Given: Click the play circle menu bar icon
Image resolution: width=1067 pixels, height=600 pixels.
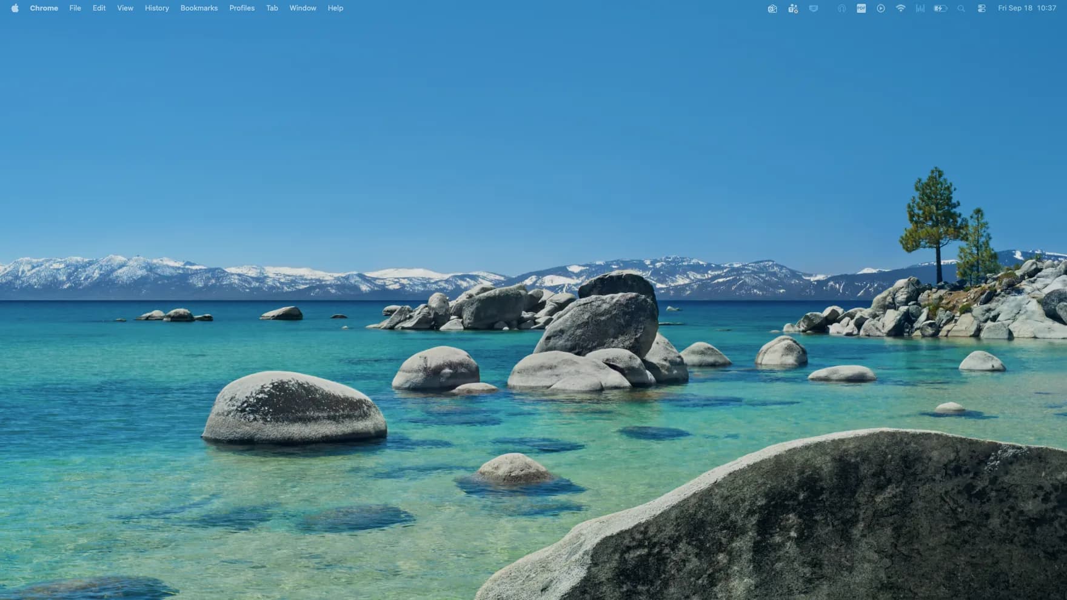Looking at the screenshot, I should coord(881,8).
